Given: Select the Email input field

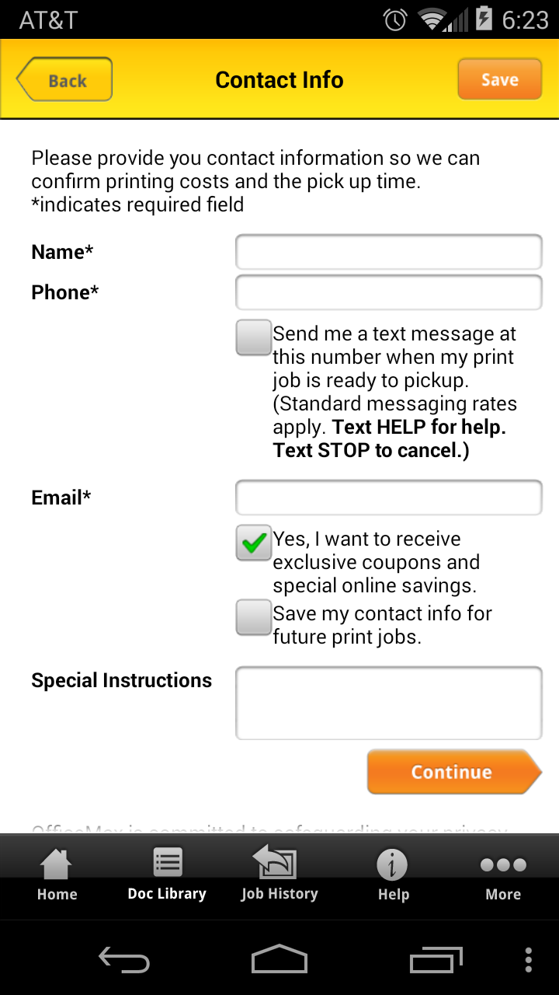Looking at the screenshot, I should pyautogui.click(x=388, y=498).
